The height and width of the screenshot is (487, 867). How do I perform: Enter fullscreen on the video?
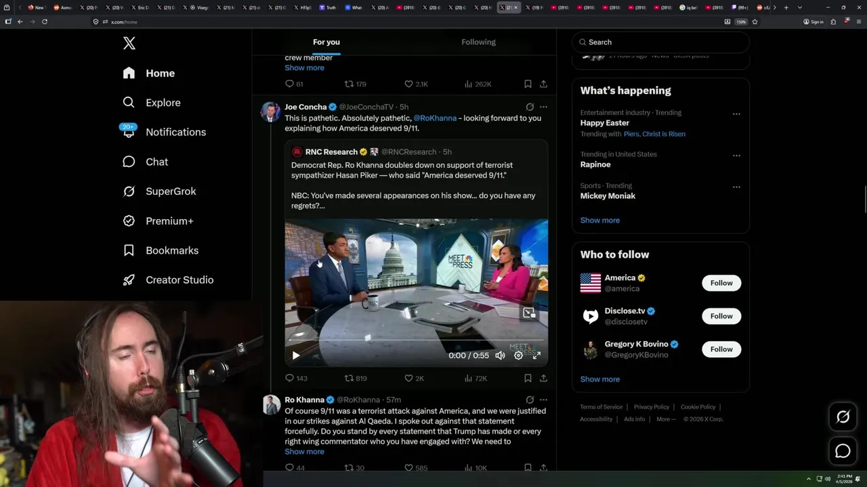click(536, 355)
